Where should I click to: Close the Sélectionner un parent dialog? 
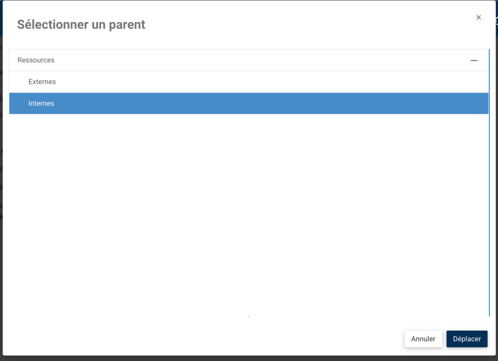479,17
